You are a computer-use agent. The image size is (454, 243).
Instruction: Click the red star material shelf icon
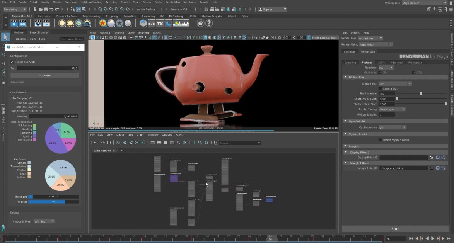[102, 23]
